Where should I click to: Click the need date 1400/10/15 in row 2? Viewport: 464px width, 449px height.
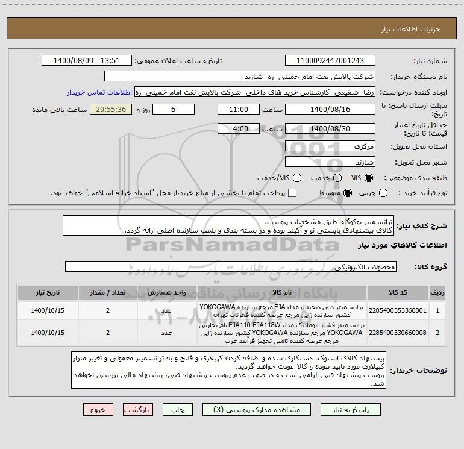point(48,333)
